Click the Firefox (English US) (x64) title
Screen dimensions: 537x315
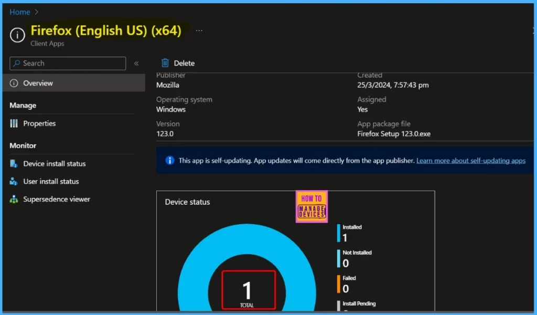click(106, 30)
